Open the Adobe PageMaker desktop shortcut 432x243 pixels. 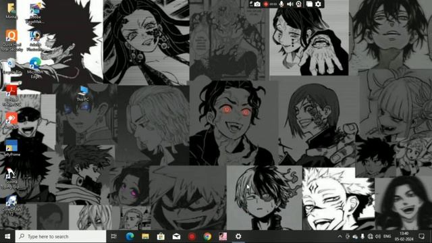click(x=35, y=13)
